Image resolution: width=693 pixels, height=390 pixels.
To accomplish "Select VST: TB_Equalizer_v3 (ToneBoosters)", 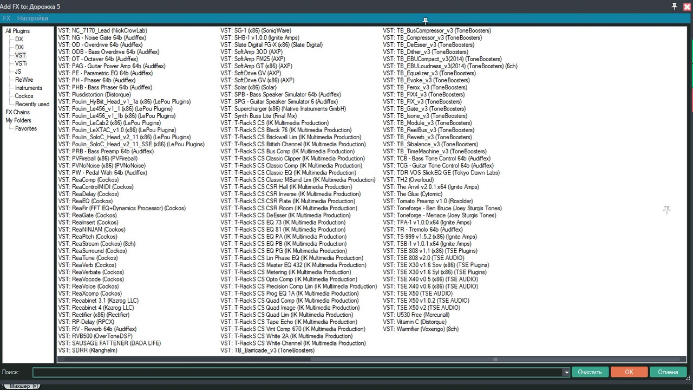I will (429, 73).
